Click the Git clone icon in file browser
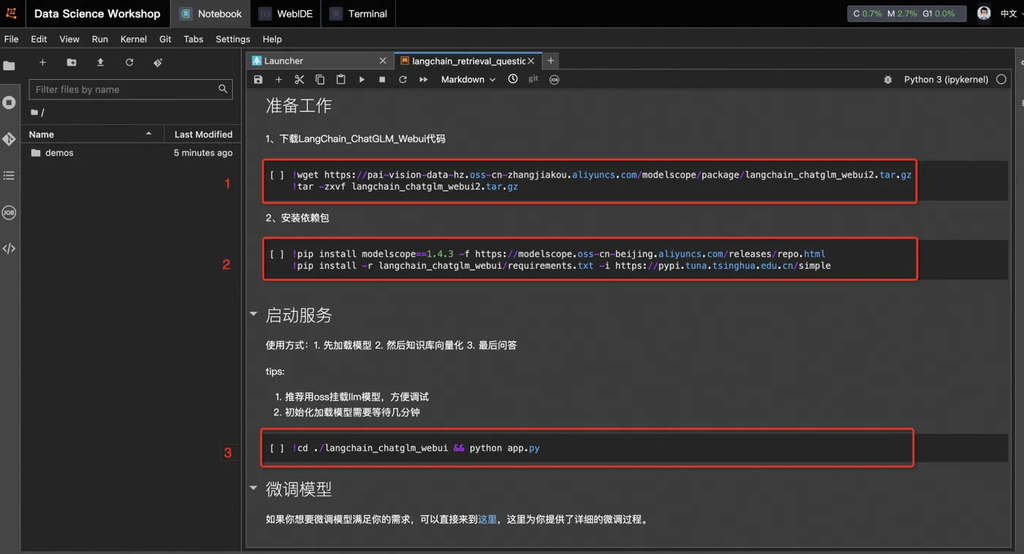This screenshot has height=554, width=1024. pyautogui.click(x=158, y=63)
